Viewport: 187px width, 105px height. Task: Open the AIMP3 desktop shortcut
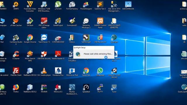pyautogui.click(x=16, y=4)
